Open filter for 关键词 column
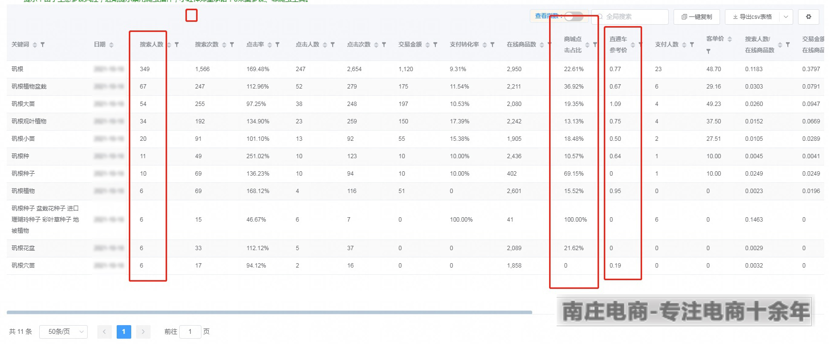Image resolution: width=829 pixels, height=344 pixels. tap(43, 45)
